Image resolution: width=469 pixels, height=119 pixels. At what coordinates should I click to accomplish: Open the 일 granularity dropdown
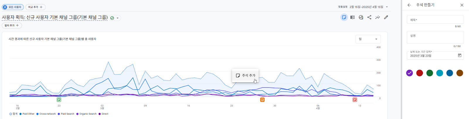(x=368, y=39)
